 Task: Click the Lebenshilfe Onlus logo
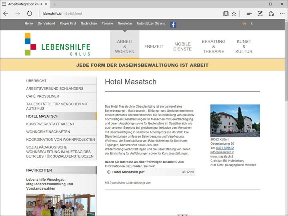(58, 44)
